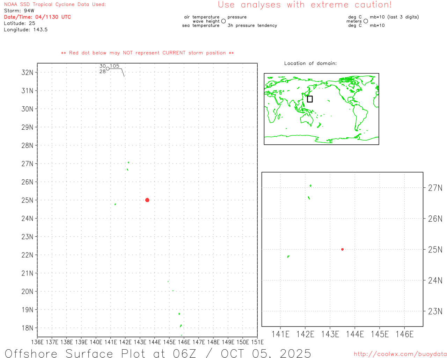Viewport: 447px width, 358px height.
Task: Click the world map thumbnail
Action: (x=321, y=109)
